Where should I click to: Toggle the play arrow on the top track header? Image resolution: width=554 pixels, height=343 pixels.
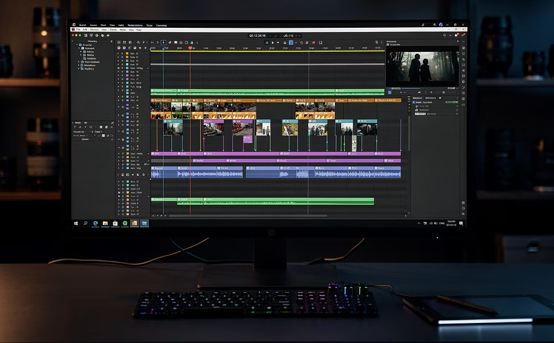click(x=122, y=53)
